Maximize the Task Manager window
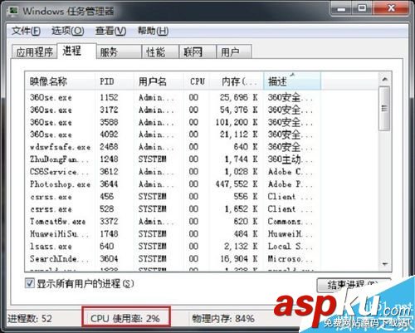This screenshot has width=415, height=333. click(x=362, y=8)
